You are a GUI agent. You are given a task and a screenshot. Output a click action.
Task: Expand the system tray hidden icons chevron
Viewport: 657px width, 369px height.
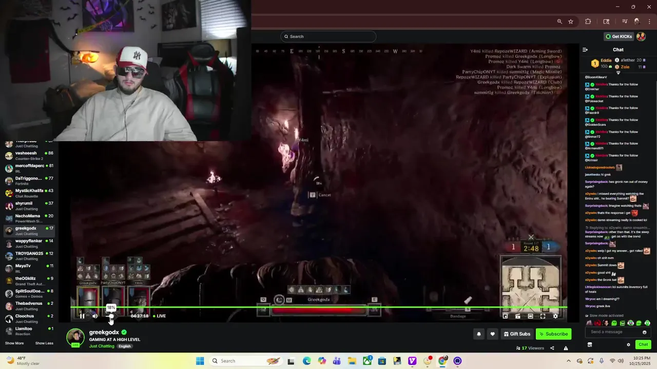coord(568,361)
